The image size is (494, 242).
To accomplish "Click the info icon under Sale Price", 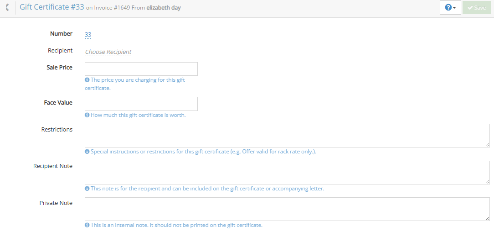I will click(x=87, y=80).
